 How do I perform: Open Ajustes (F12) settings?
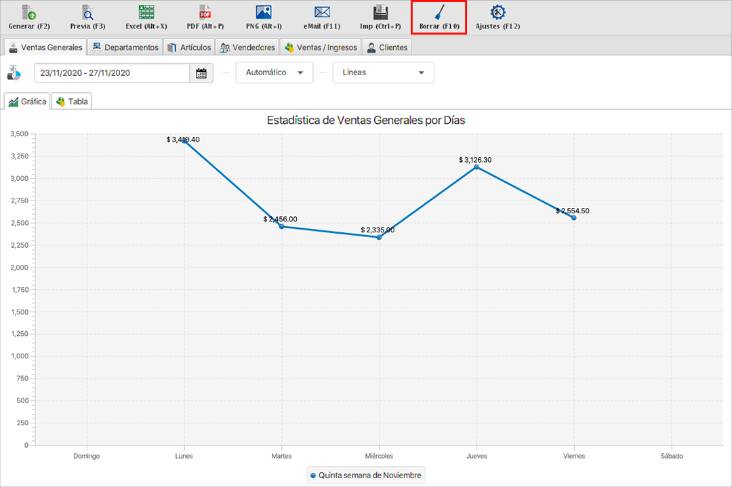coord(497,12)
